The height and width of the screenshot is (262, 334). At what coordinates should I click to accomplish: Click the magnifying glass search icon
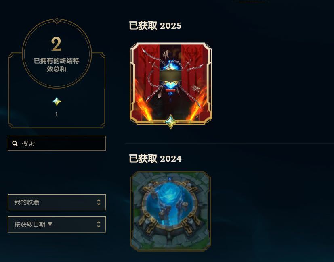[15, 143]
